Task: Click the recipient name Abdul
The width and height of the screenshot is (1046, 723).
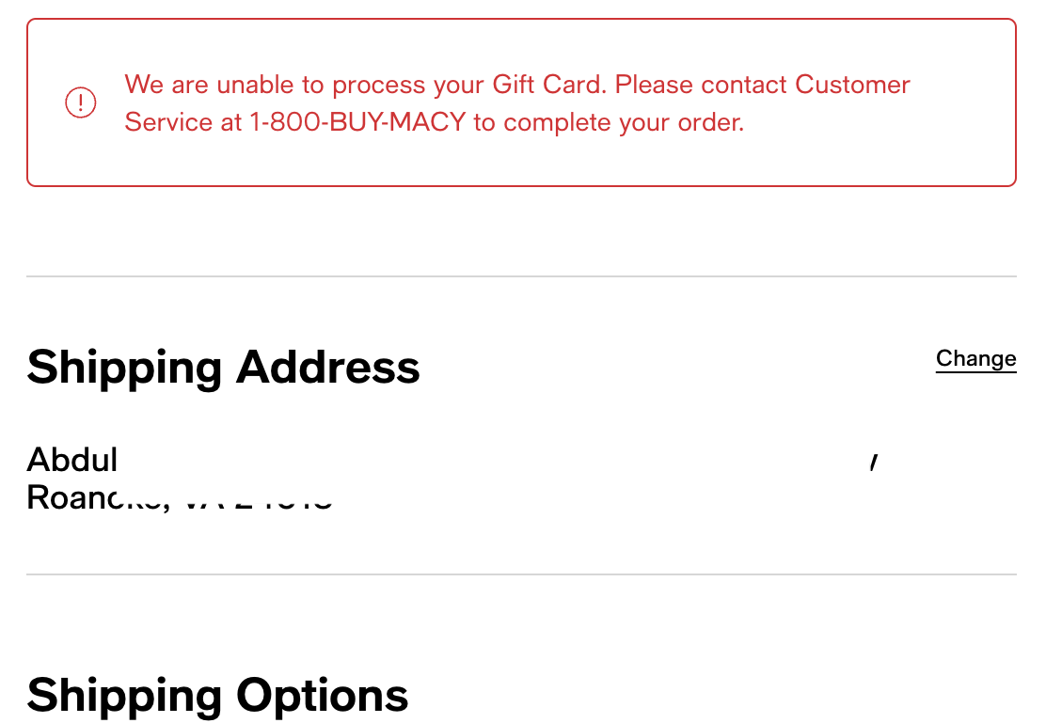Action: coord(72,460)
